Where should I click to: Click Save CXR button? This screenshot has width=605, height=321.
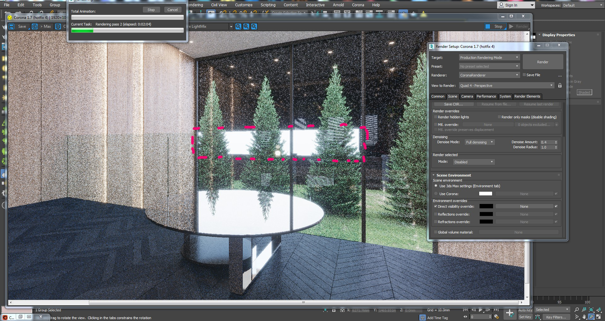pyautogui.click(x=453, y=104)
